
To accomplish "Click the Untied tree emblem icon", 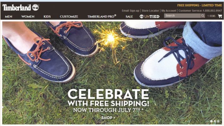I will coord(141,16).
